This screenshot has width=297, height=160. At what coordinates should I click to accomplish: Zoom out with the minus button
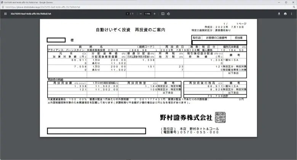141,14
